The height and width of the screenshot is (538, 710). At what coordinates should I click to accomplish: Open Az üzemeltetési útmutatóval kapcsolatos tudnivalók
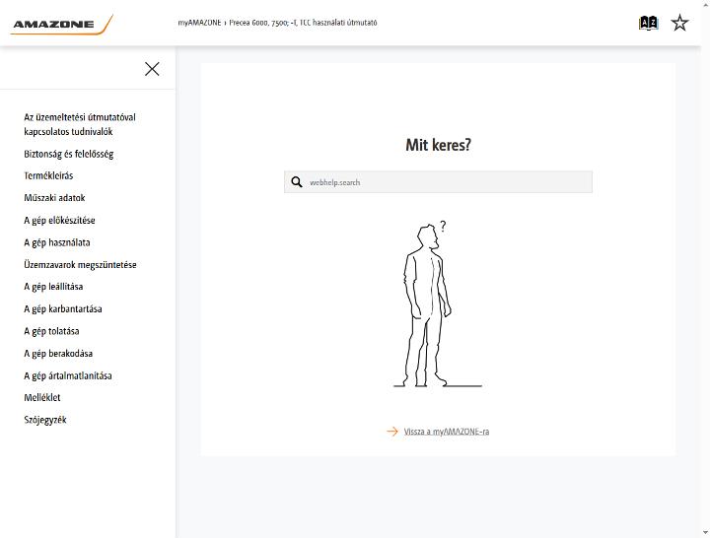coord(80,124)
